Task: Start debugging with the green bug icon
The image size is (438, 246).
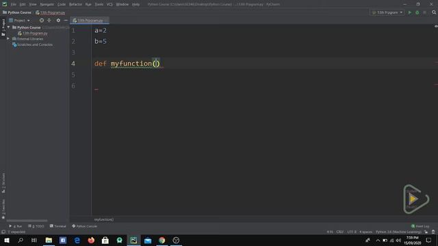Action: [x=417, y=12]
